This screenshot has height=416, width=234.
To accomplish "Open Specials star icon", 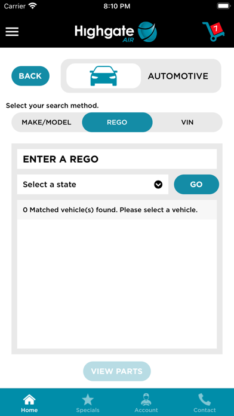I will (x=88, y=400).
